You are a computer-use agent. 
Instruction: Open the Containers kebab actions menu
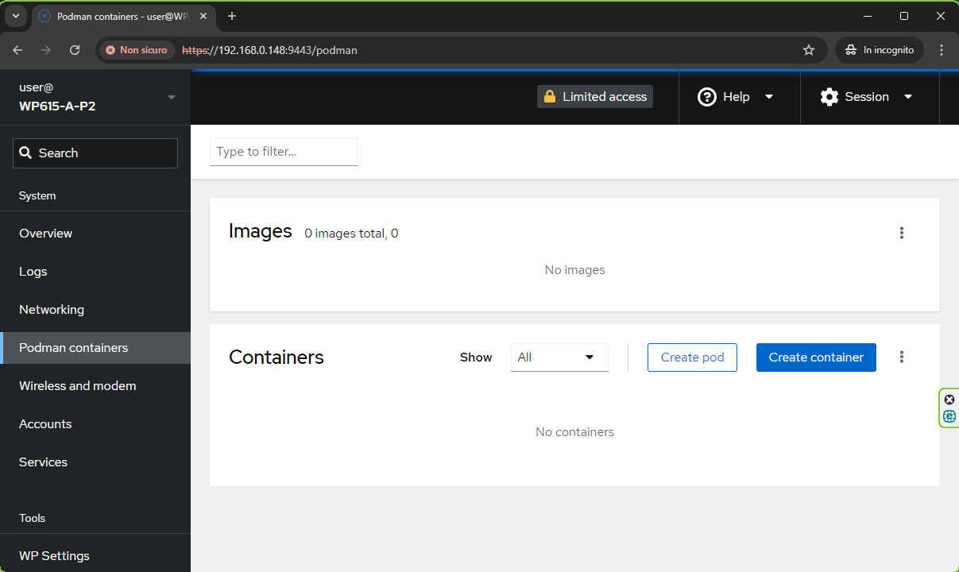click(x=901, y=357)
